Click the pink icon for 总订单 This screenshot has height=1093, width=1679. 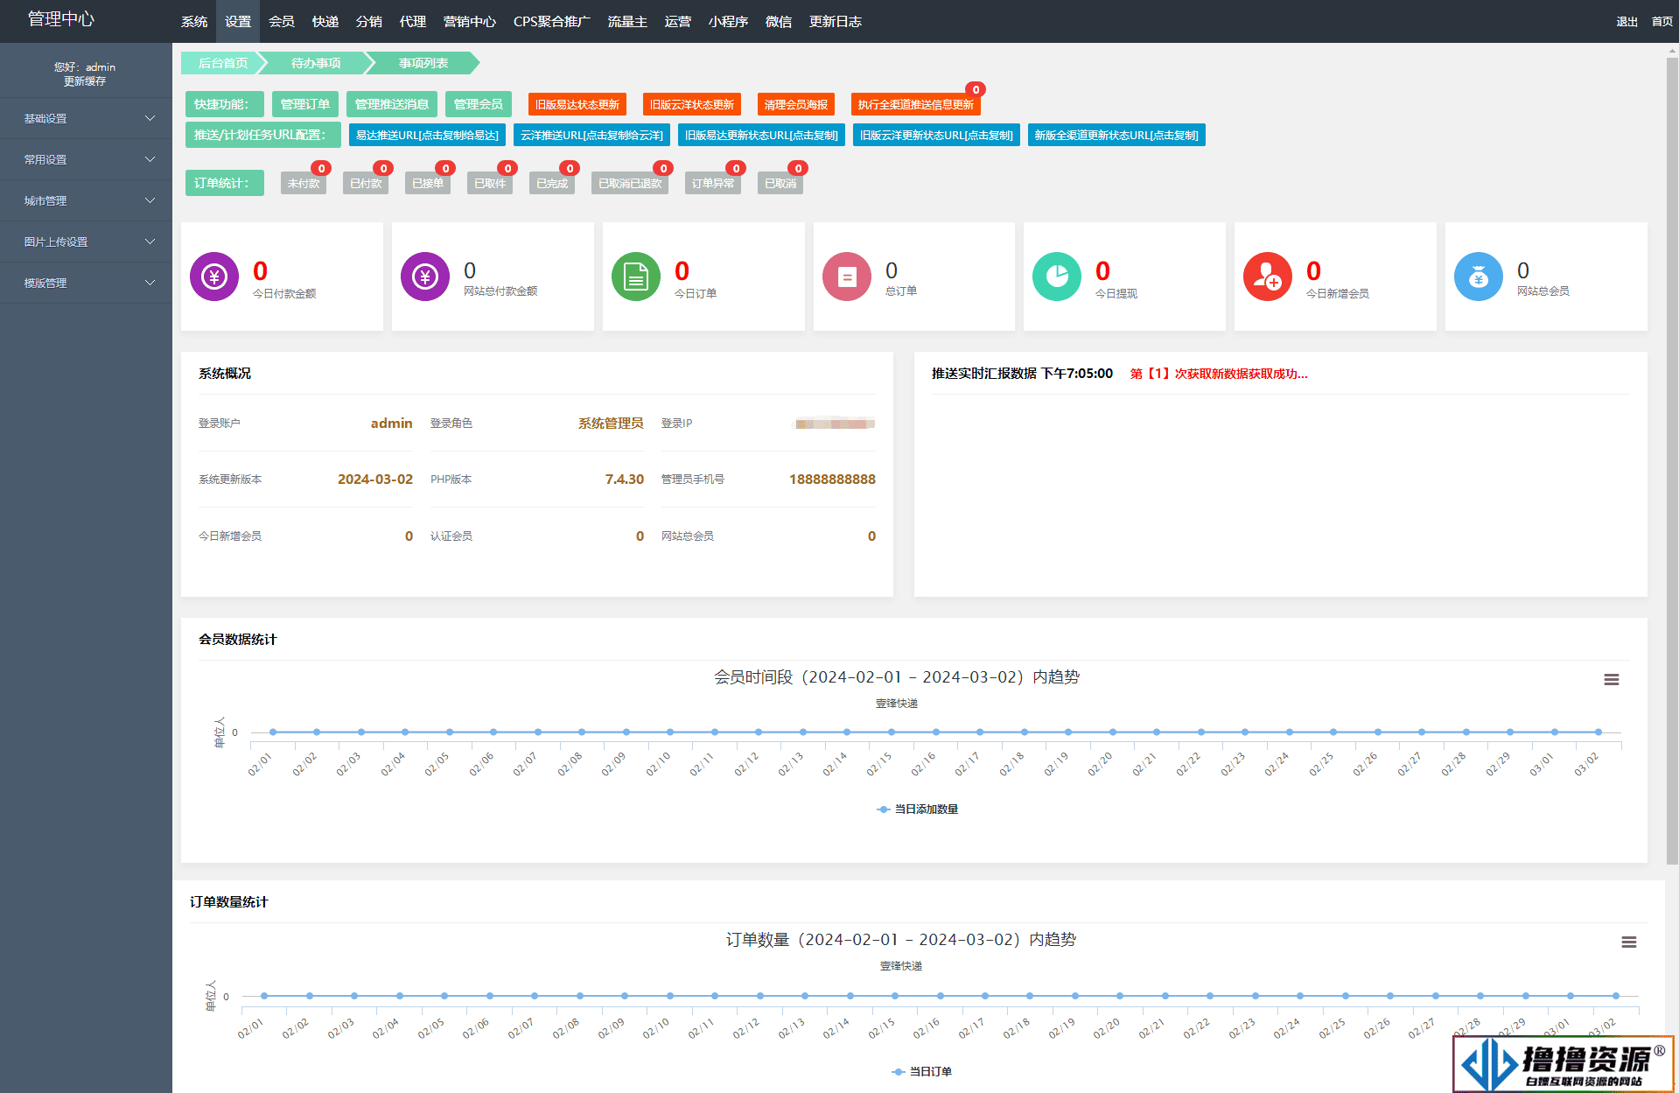pos(847,277)
